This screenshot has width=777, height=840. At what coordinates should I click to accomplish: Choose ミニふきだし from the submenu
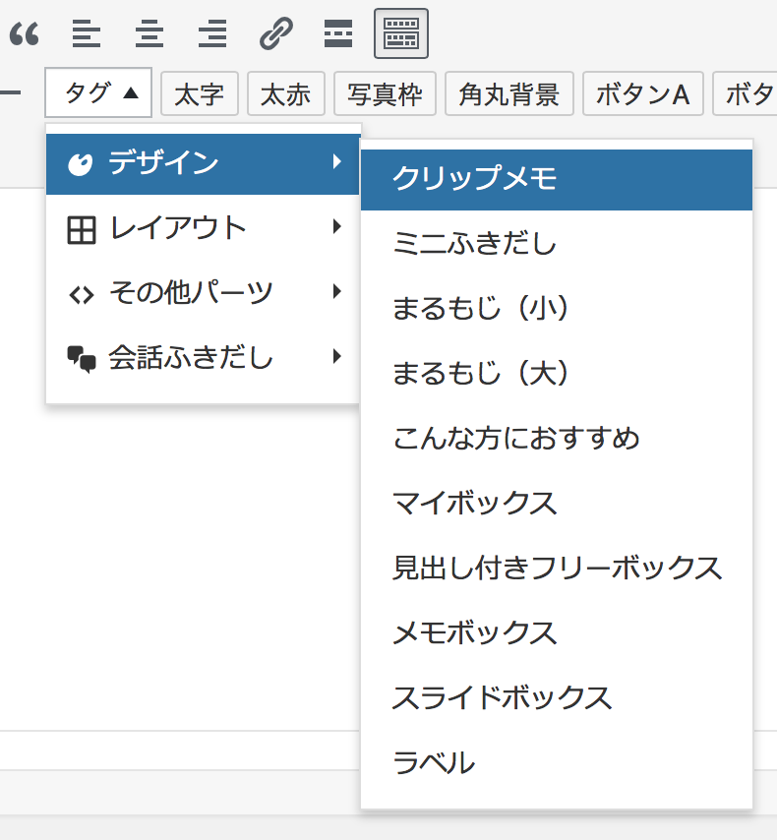(x=557, y=243)
